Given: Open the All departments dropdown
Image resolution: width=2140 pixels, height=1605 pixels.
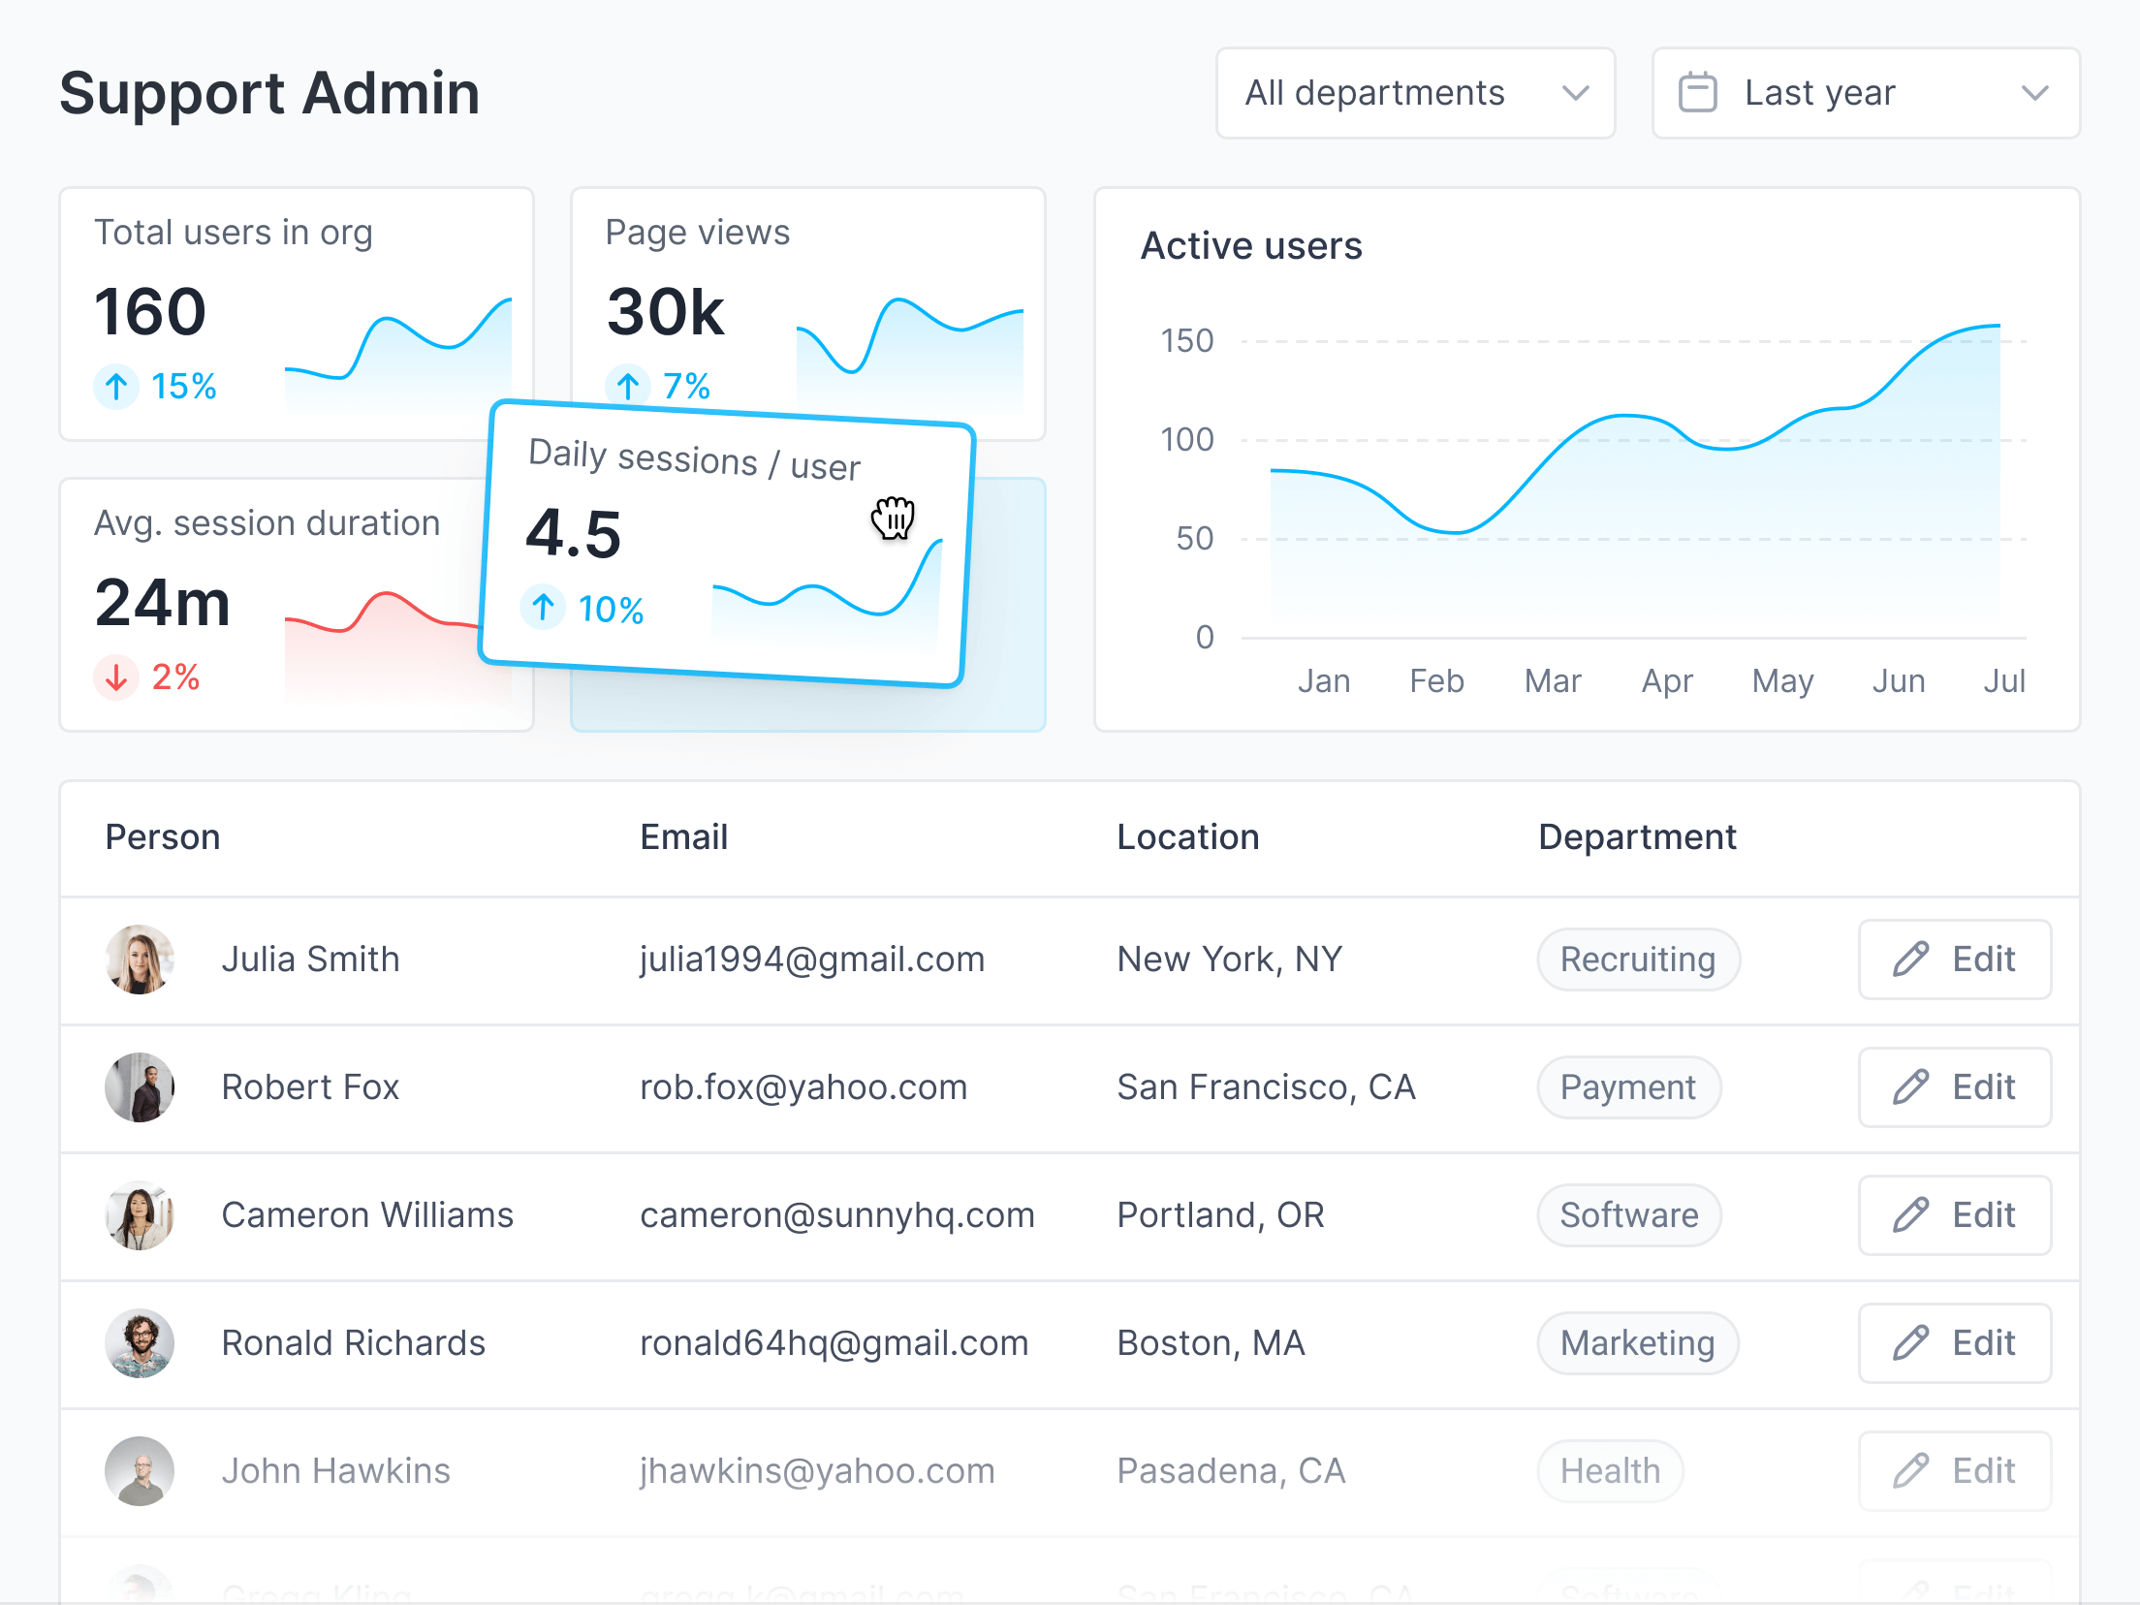Looking at the screenshot, I should pyautogui.click(x=1414, y=93).
